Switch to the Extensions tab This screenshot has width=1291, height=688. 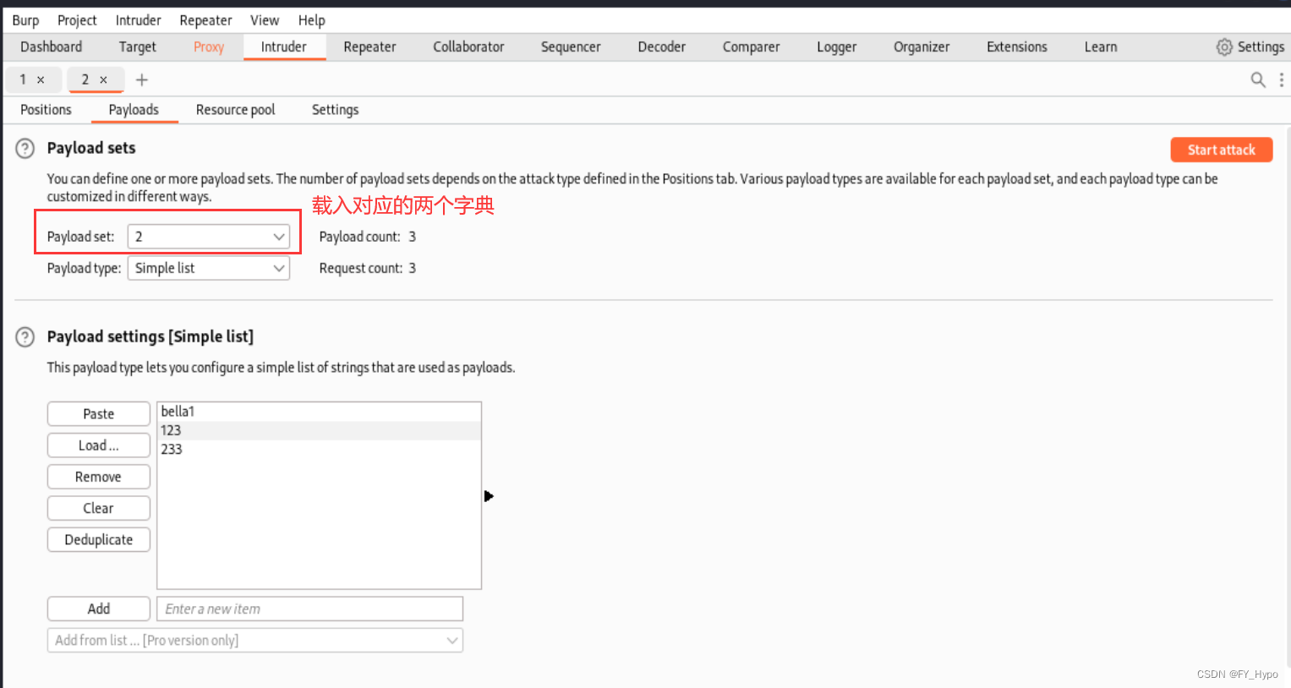pos(1017,47)
